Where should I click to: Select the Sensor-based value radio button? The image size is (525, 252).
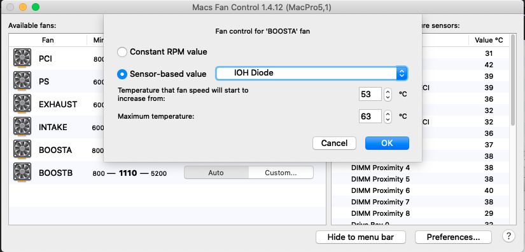[122, 74]
